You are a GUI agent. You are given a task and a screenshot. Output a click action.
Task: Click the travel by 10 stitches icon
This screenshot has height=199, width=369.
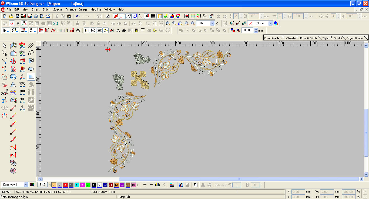click(x=22, y=100)
